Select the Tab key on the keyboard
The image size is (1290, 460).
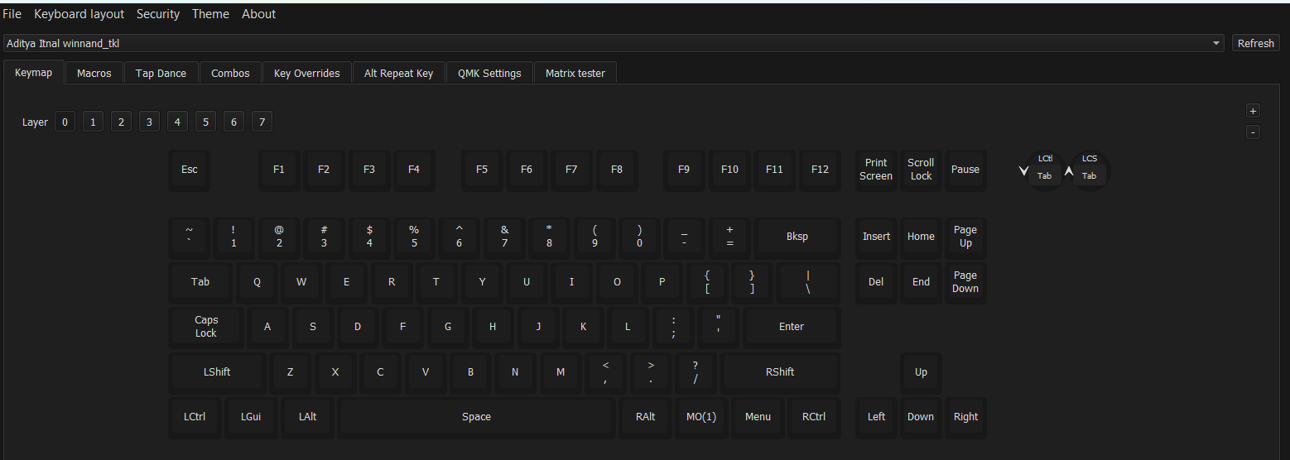[x=200, y=282]
